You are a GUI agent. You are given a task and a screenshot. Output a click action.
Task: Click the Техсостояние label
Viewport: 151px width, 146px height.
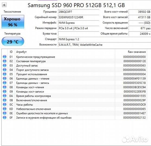pyautogui.click(x=12, y=12)
